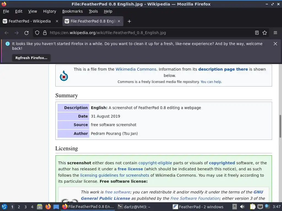The width and height of the screenshot is (282, 211).
Task: Click the page vertical scrollbar thumb
Action: (280, 126)
